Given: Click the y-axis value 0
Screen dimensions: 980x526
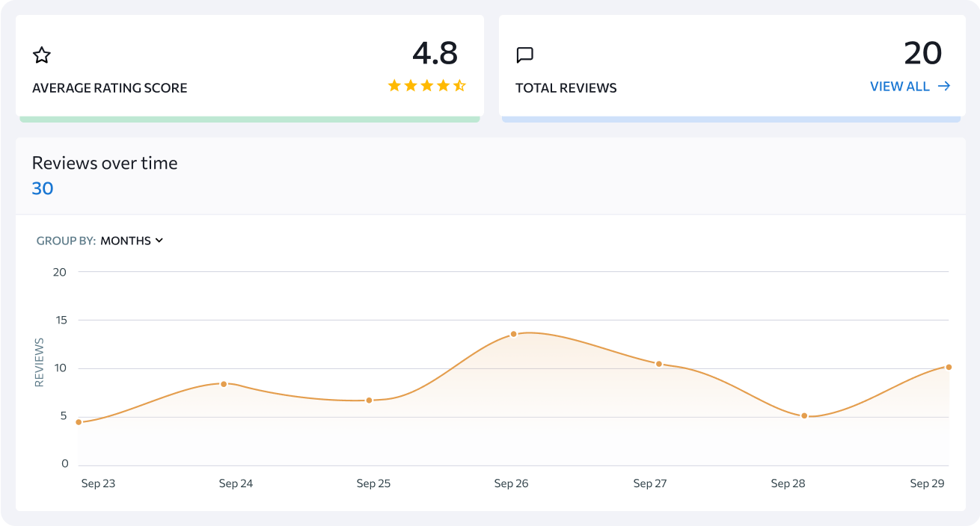Looking at the screenshot, I should tap(64, 464).
